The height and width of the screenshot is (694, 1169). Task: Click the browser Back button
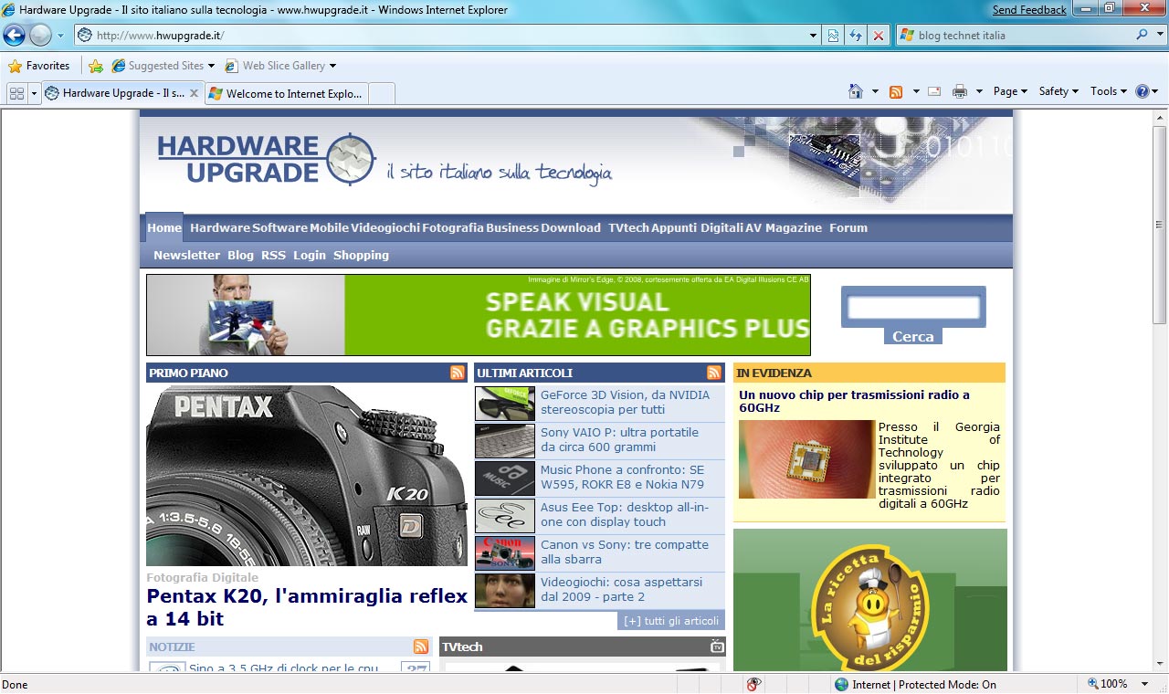tap(15, 36)
